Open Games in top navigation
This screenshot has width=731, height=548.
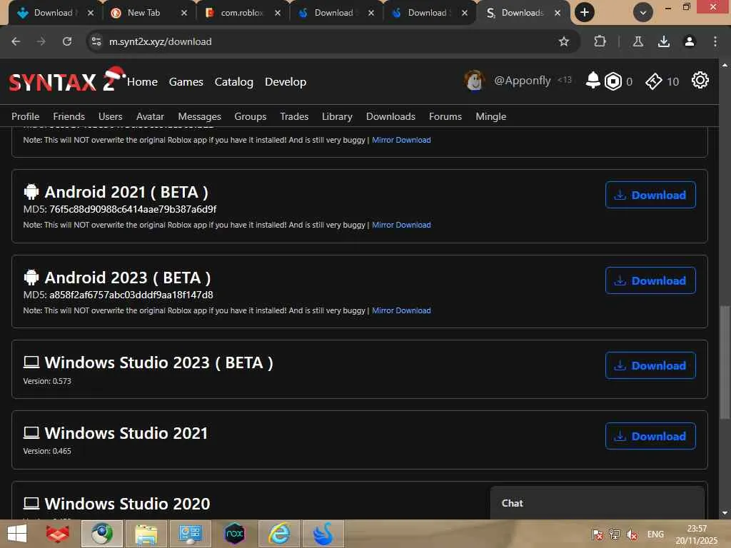click(x=186, y=81)
